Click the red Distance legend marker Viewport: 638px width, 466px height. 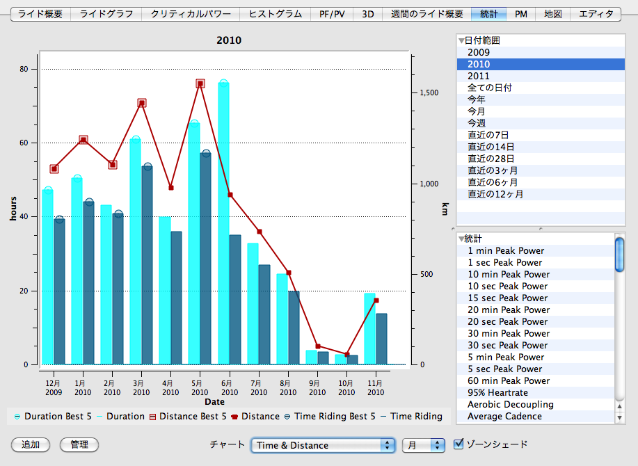pos(234,417)
